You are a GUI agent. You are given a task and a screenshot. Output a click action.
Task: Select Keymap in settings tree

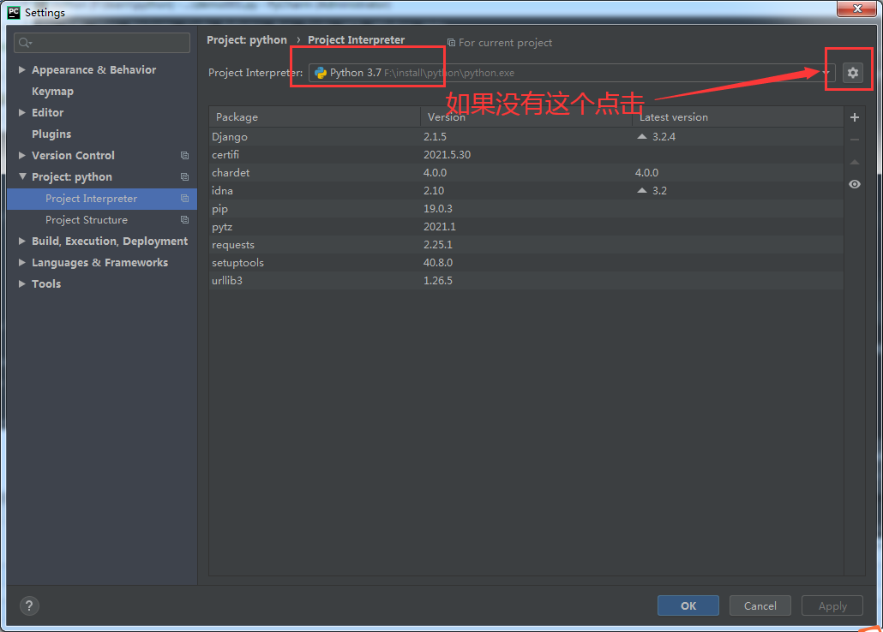click(52, 91)
